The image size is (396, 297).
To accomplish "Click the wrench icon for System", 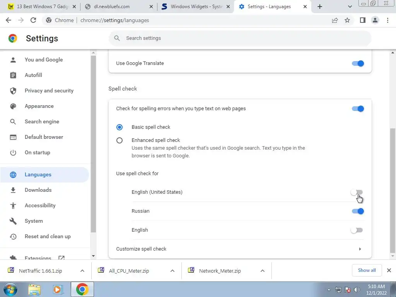I will pyautogui.click(x=13, y=221).
